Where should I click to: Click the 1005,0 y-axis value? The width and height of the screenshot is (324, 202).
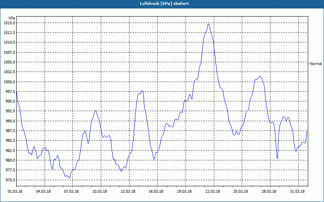point(9,62)
